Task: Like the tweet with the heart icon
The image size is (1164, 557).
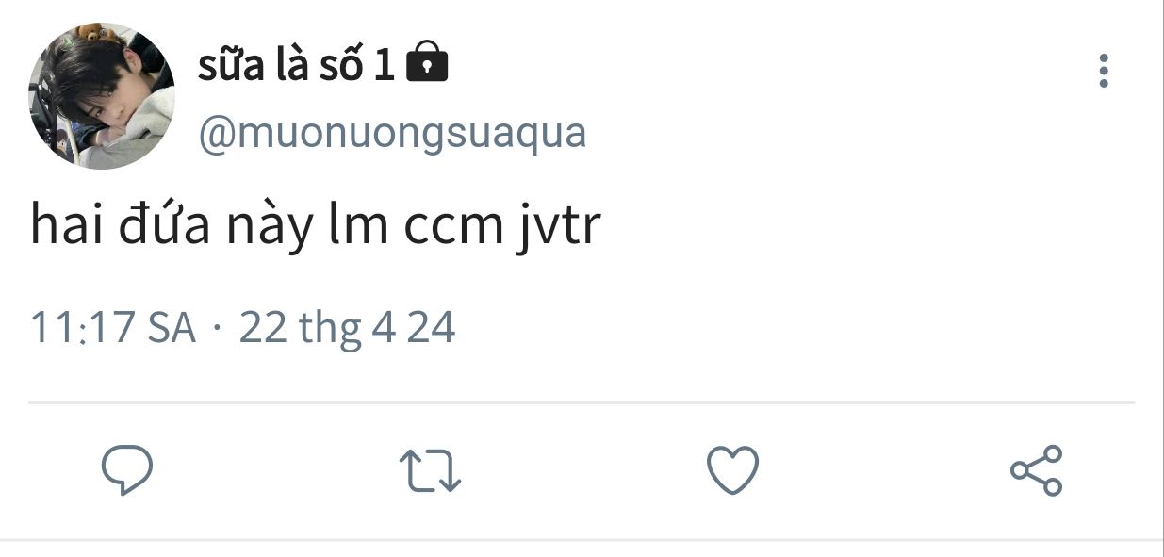Action: [x=732, y=470]
